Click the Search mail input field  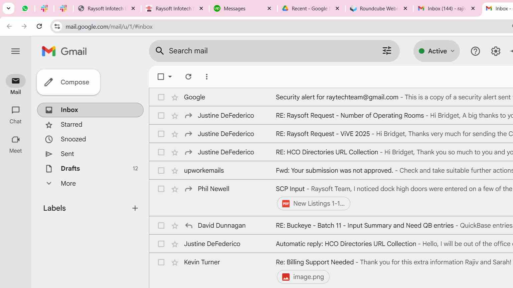point(272,51)
